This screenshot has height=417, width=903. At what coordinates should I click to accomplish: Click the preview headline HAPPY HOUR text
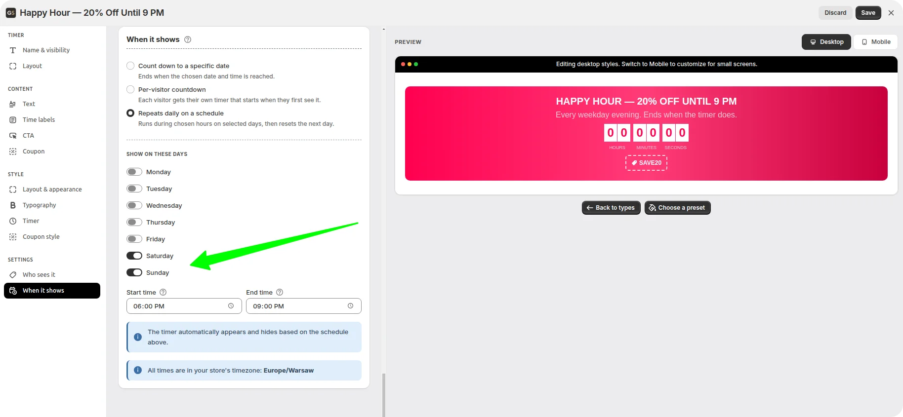[646, 101]
